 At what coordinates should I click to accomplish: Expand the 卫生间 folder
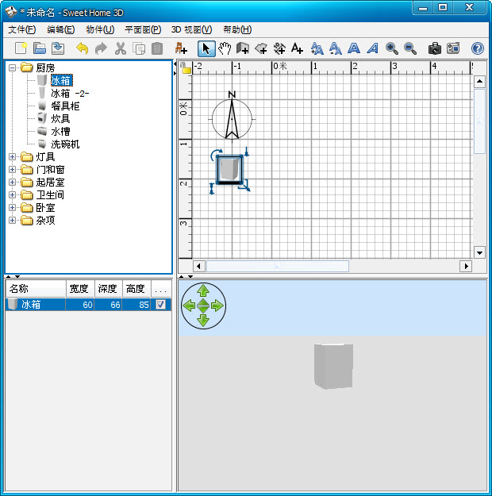click(12, 194)
